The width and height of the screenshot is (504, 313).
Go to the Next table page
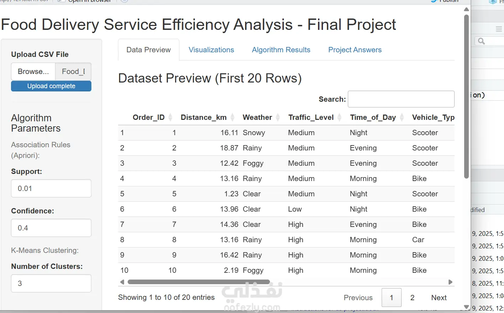(439, 298)
